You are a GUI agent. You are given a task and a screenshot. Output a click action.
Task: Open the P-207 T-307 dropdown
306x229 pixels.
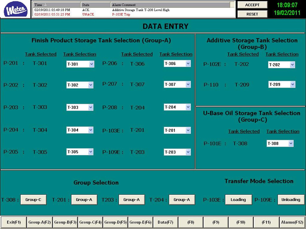(x=177, y=84)
